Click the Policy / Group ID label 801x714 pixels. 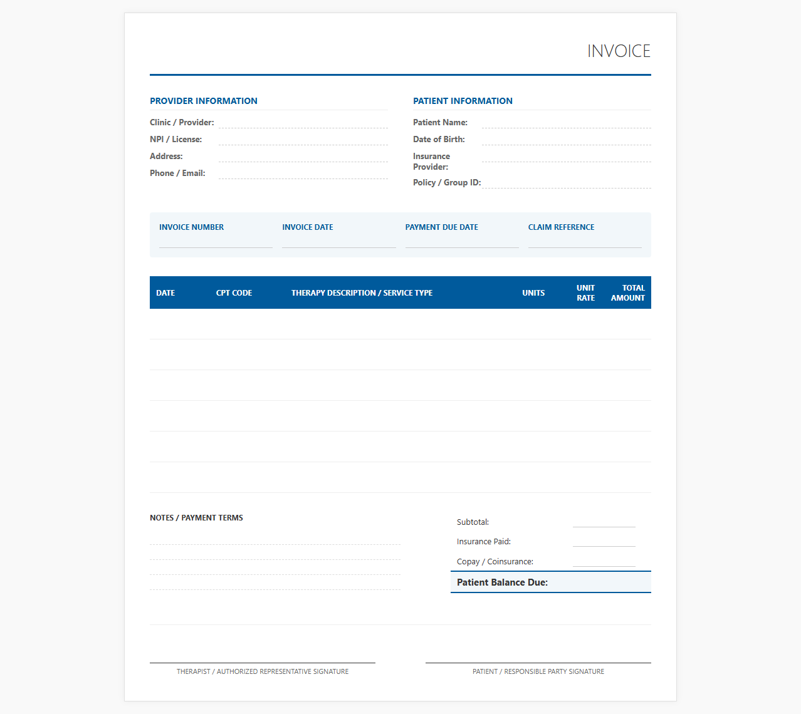[x=447, y=182]
